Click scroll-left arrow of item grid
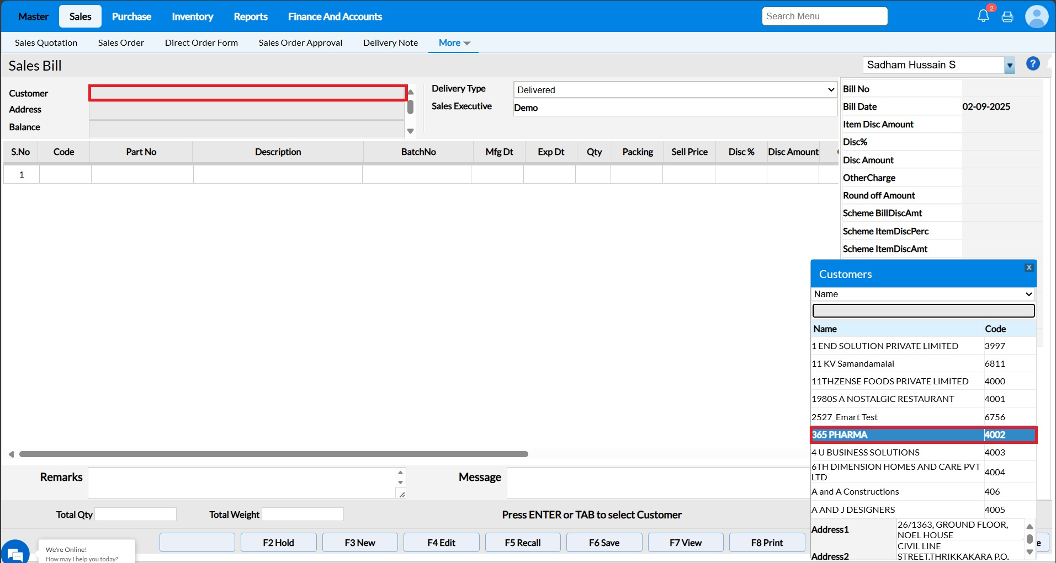The height and width of the screenshot is (563, 1056). (11, 454)
